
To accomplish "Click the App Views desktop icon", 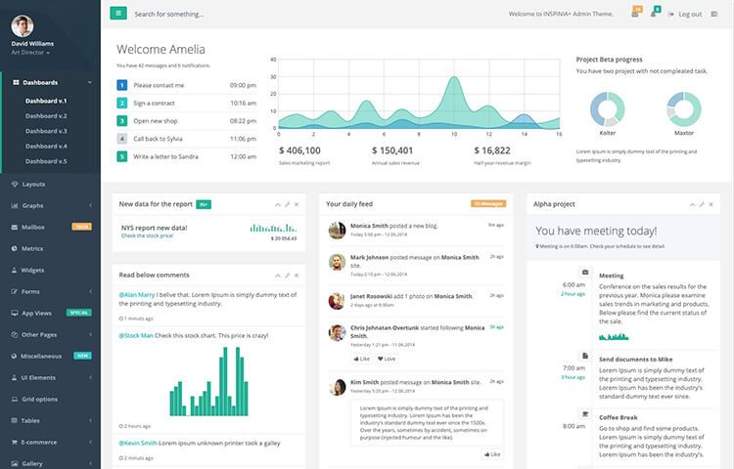I will 15,313.
